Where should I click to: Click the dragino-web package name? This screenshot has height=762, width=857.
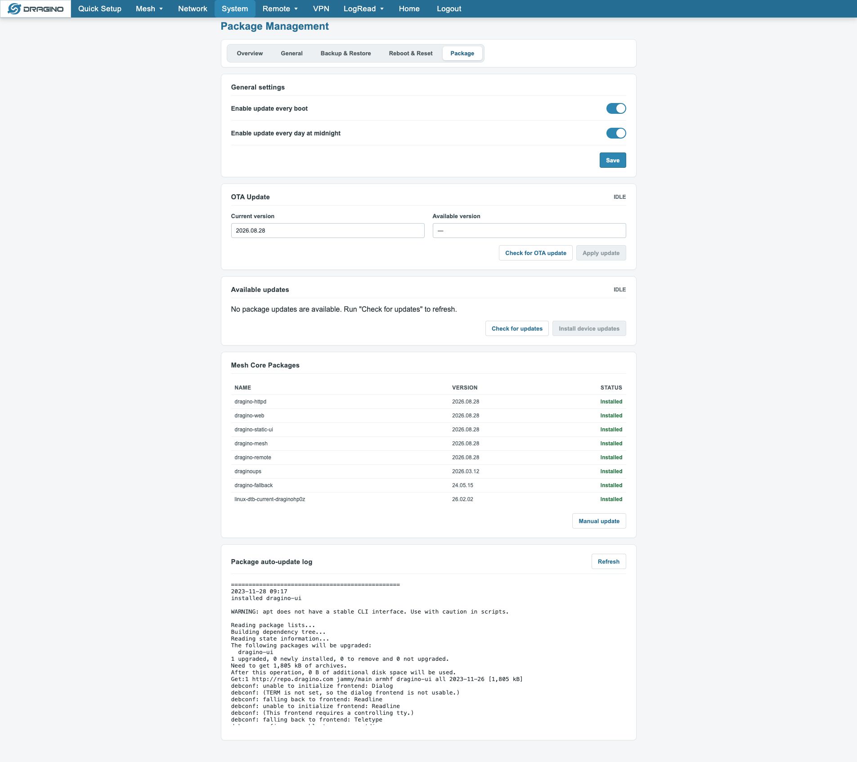(249, 416)
